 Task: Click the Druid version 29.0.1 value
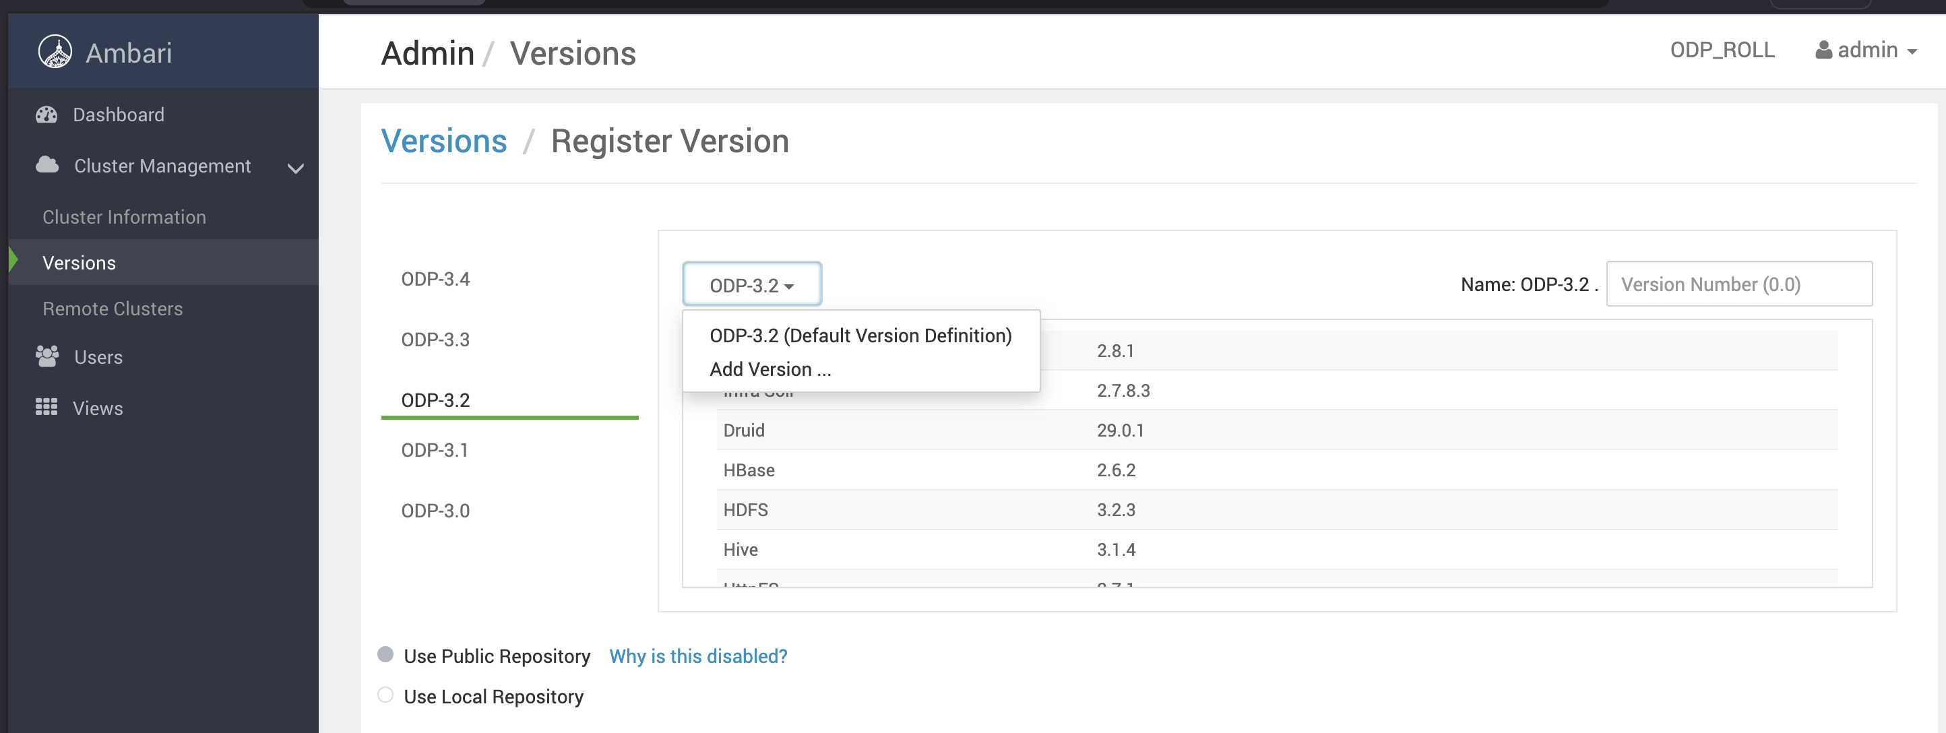pyautogui.click(x=1121, y=431)
